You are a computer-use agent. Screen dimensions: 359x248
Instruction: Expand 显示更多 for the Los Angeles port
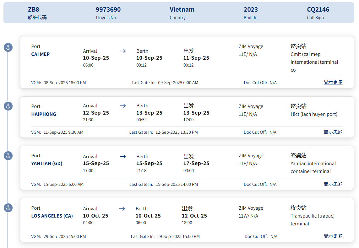click(333, 236)
